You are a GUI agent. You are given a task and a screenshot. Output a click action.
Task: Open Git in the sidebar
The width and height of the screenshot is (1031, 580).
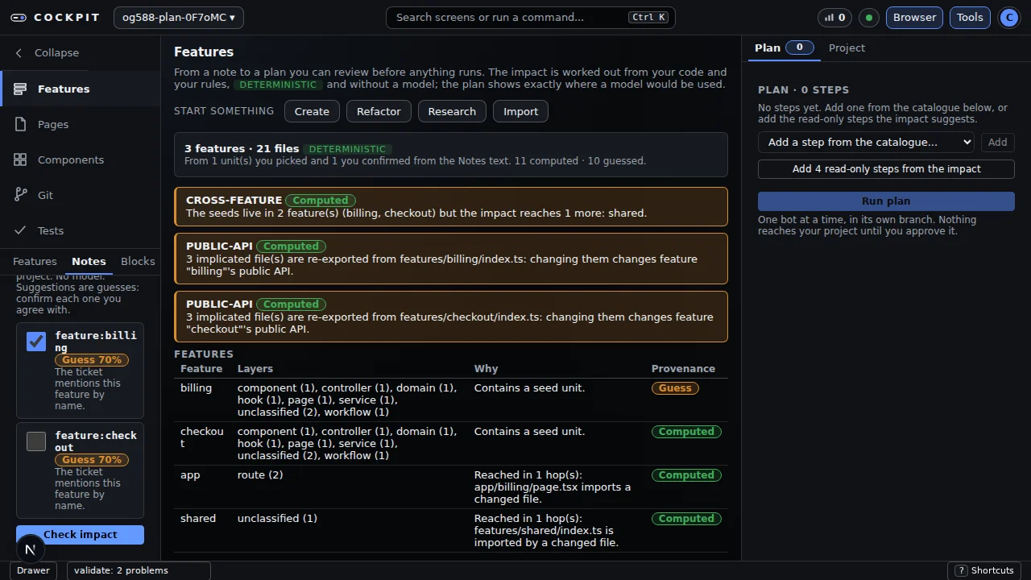tap(81, 195)
